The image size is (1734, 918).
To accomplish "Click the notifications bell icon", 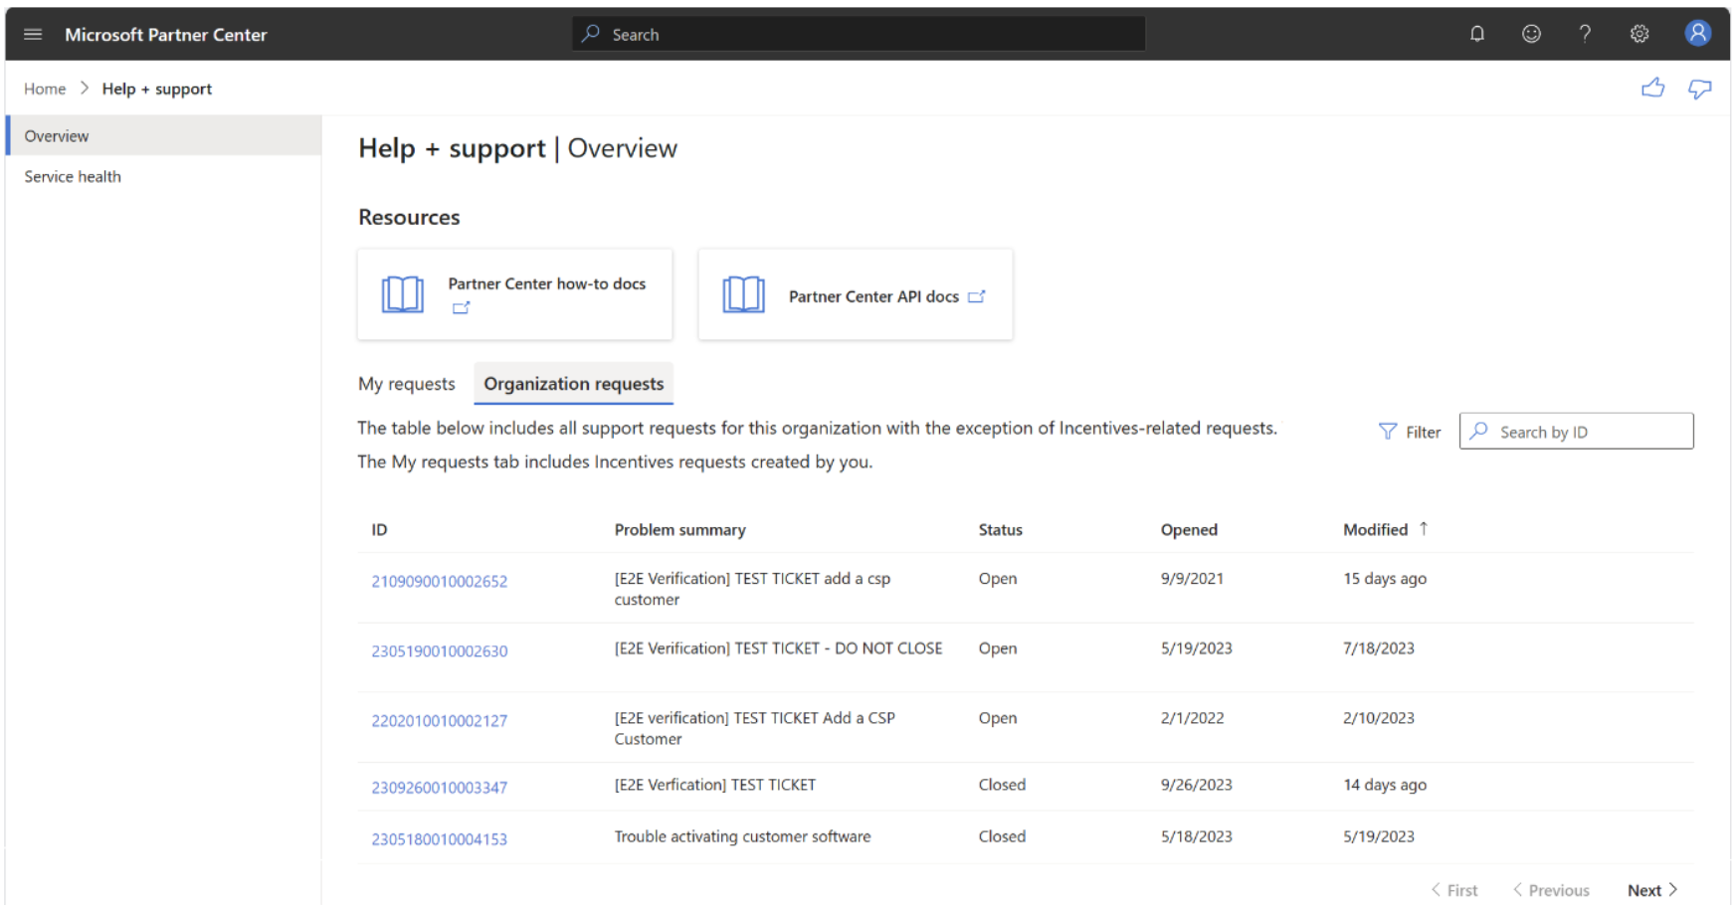I will coord(1476,33).
